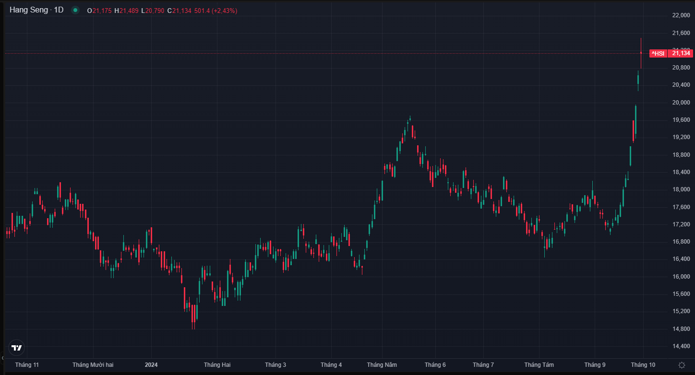Expand the collapsed left panel arrow
Image resolution: width=695 pixels, height=375 pixels.
pyautogui.click(x=2, y=358)
